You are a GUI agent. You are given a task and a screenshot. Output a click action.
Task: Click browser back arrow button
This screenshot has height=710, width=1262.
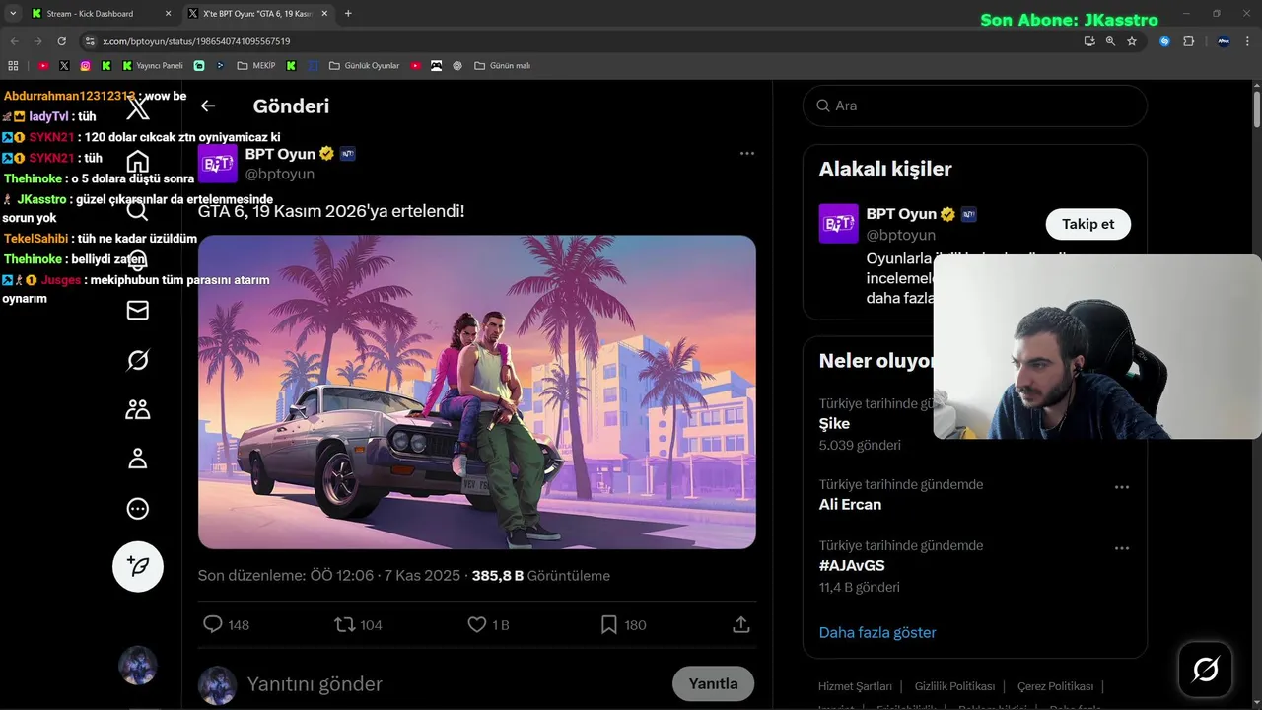14,41
